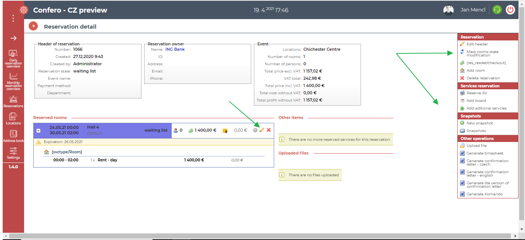Open the ING Bank owner link
The image size is (525, 240).
(x=175, y=49)
